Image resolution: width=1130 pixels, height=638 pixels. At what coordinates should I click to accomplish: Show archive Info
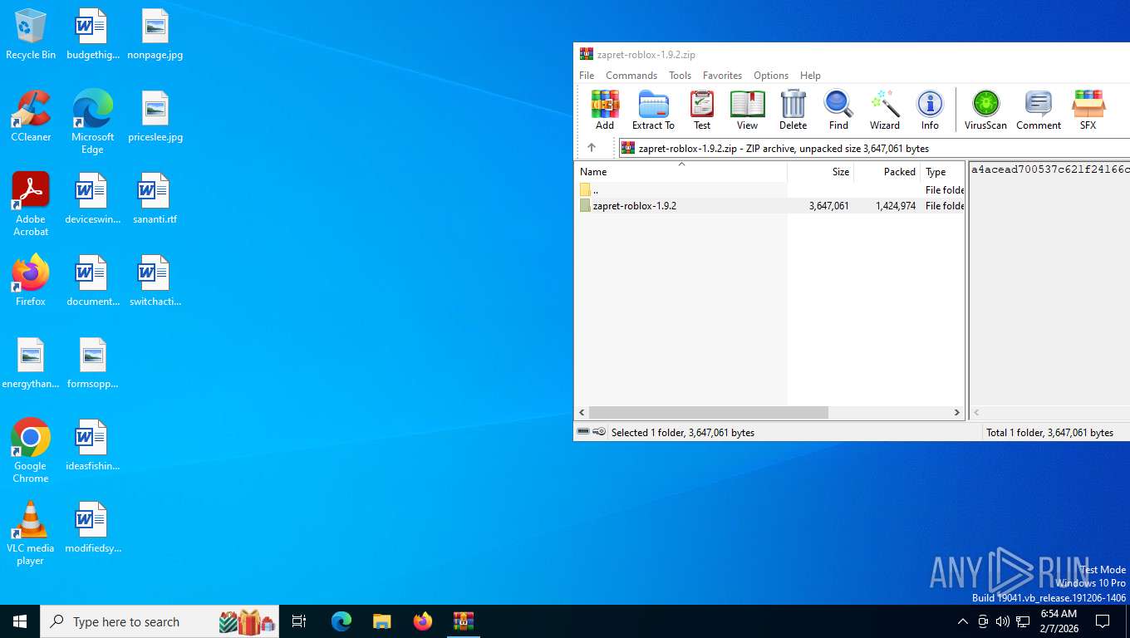tap(930, 110)
